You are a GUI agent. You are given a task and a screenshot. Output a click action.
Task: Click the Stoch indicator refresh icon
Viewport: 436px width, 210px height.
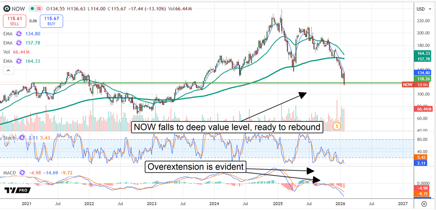click(x=22, y=138)
